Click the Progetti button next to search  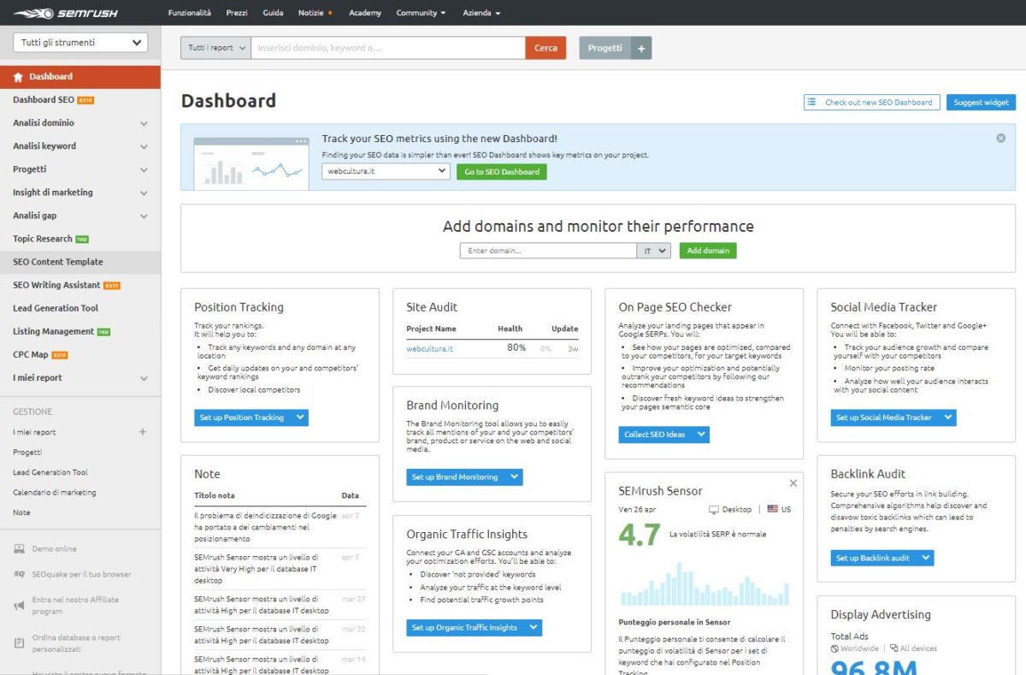tap(605, 48)
